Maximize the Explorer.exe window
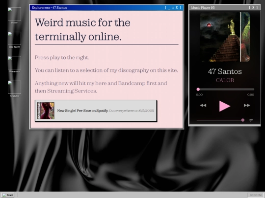The image size is (265, 198). 173,8
